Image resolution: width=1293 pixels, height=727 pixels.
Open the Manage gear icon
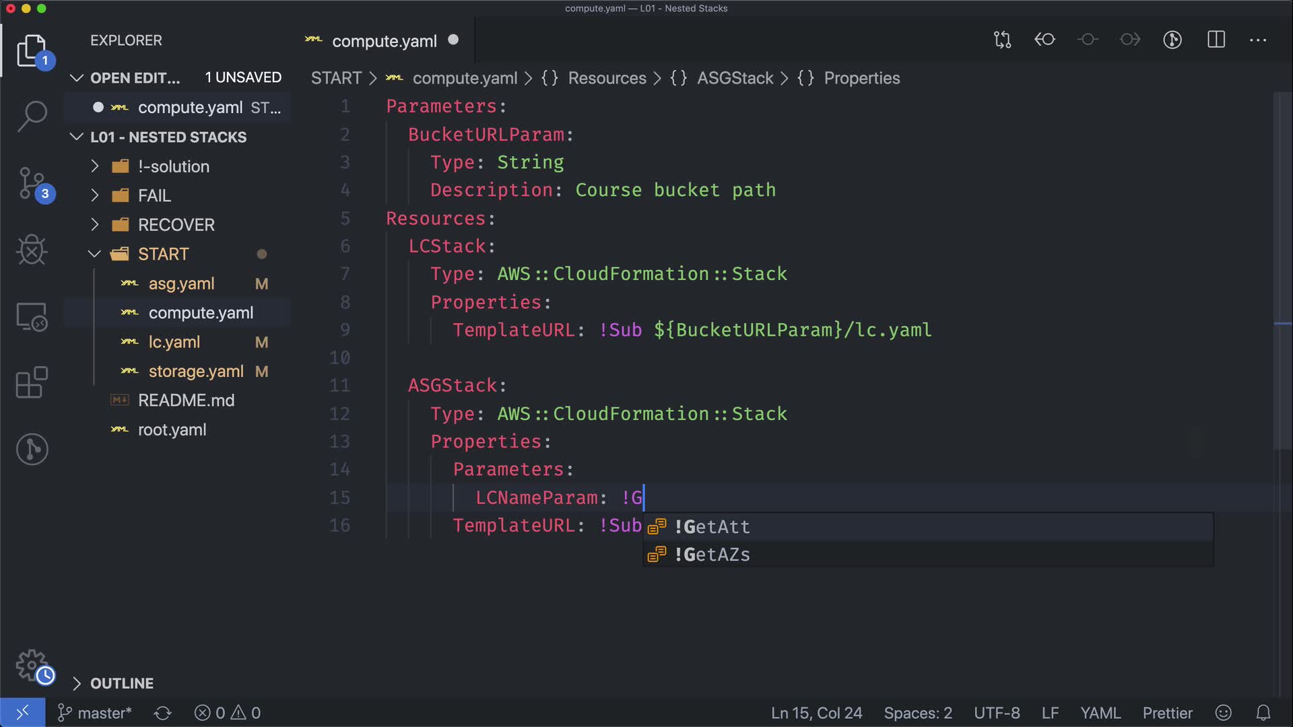(32, 665)
